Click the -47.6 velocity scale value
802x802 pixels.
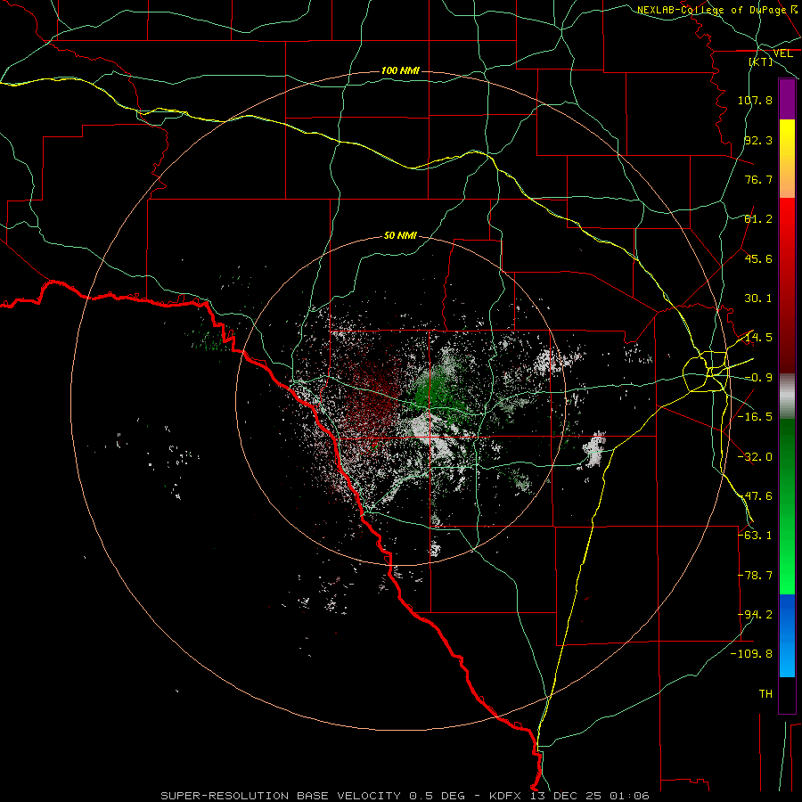point(755,496)
